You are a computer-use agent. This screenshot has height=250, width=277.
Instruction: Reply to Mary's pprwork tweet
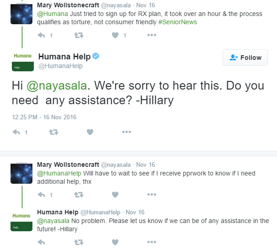[x=42, y=195]
